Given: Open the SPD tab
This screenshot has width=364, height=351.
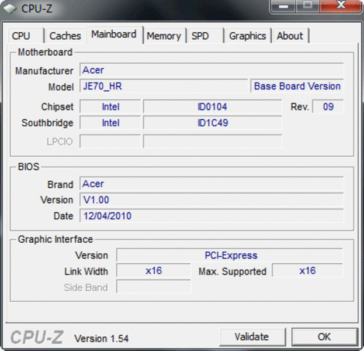Looking at the screenshot, I should click(205, 36).
